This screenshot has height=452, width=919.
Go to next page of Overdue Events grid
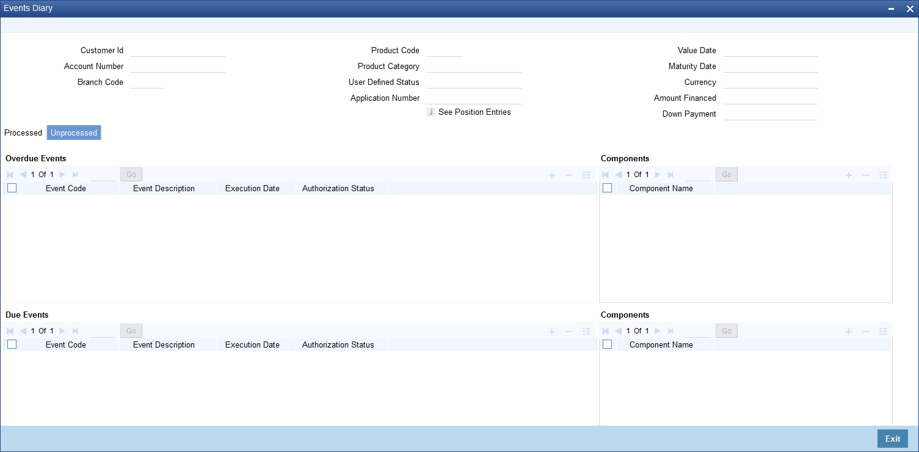(62, 175)
